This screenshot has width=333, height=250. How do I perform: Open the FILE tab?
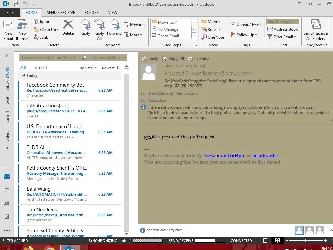click(x=10, y=13)
